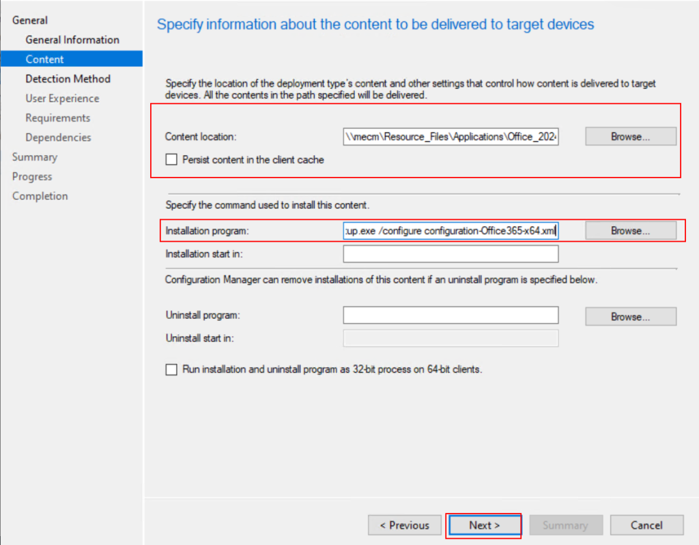Click the Uninstall program text field
This screenshot has height=545, width=699.
[x=451, y=316]
